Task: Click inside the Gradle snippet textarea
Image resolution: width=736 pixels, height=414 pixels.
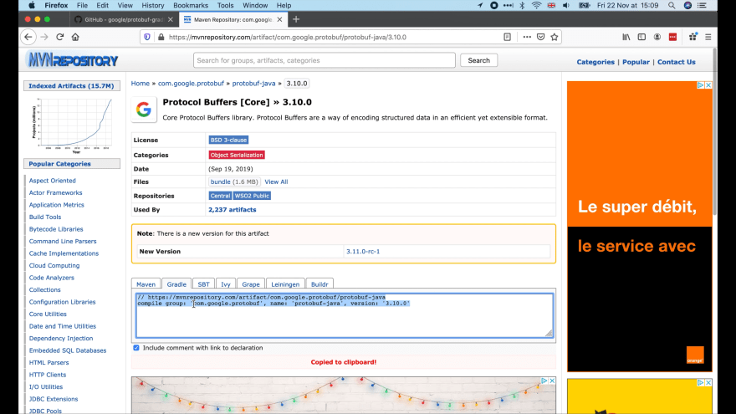Action: tap(345, 315)
